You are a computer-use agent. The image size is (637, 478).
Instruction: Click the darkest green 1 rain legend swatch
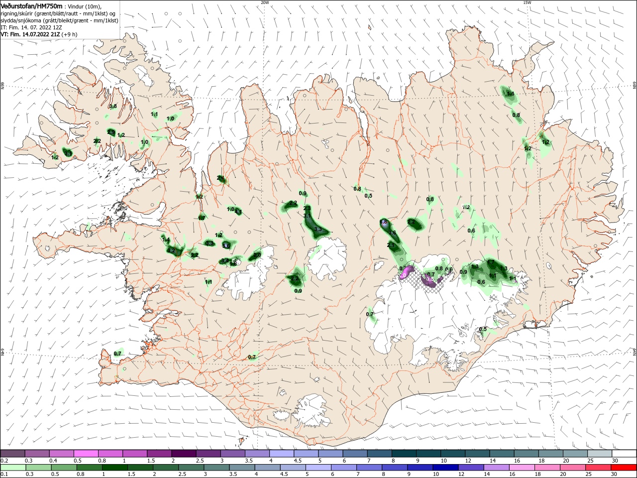[x=114, y=468]
